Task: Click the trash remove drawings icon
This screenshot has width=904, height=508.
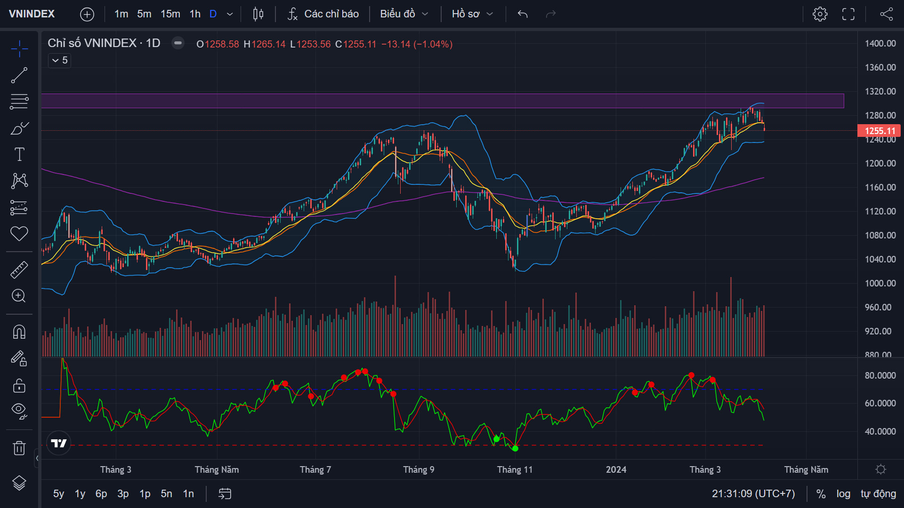Action: pos(19,448)
